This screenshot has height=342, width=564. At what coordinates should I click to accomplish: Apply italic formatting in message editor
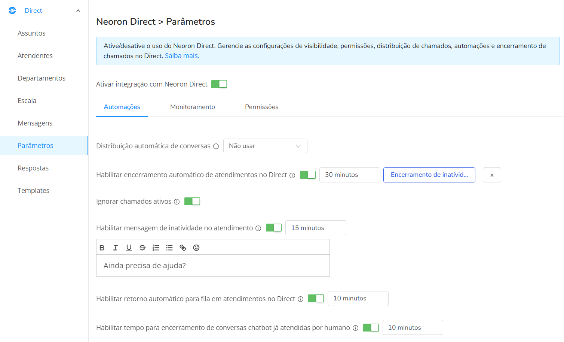coord(115,248)
